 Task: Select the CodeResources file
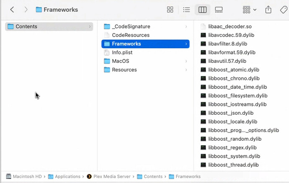tap(130, 35)
